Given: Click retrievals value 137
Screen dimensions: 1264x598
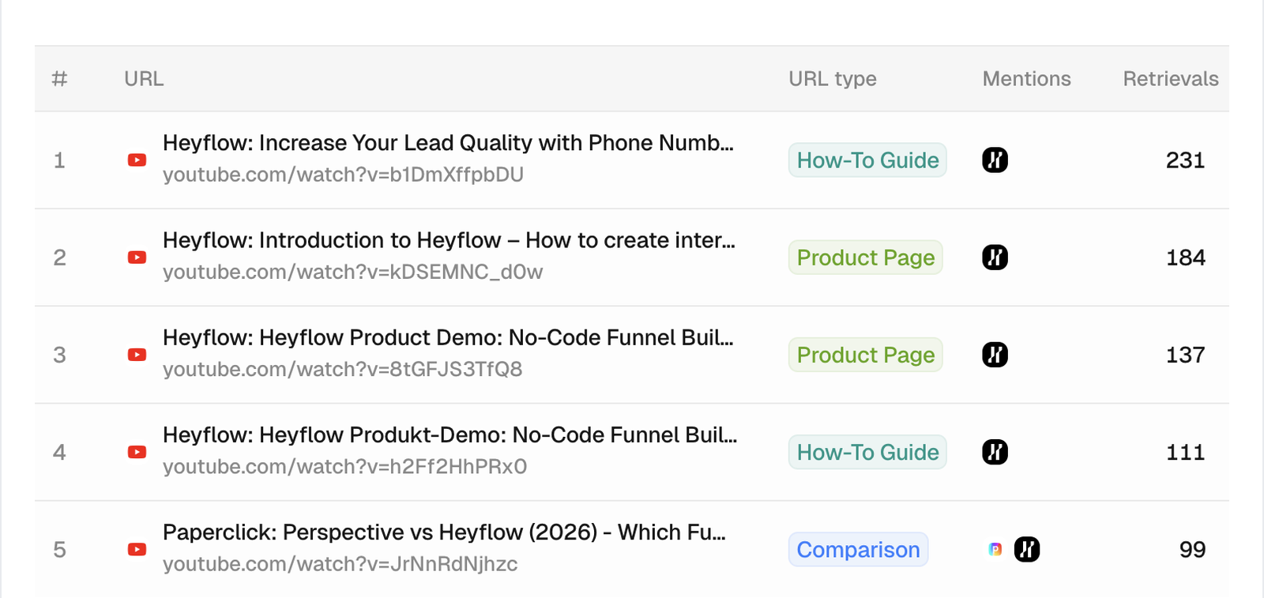Looking at the screenshot, I should (1185, 355).
